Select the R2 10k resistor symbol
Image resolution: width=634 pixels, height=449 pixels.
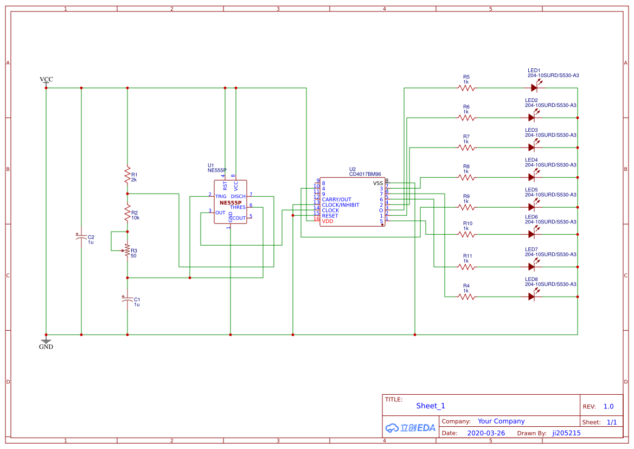(x=127, y=213)
